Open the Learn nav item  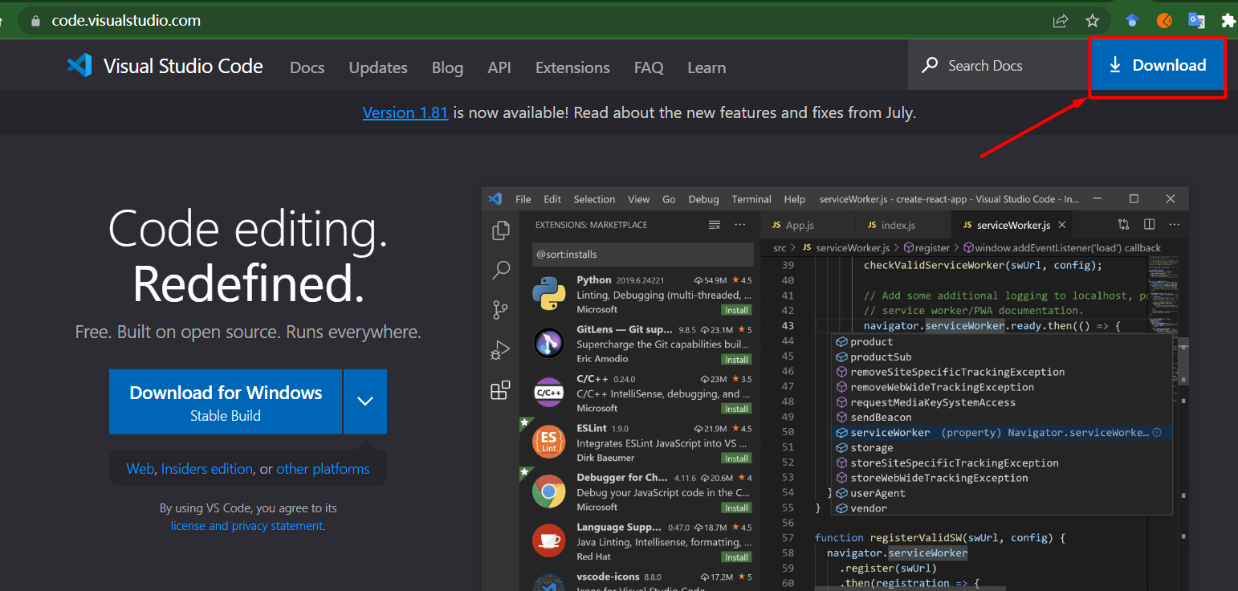coord(707,67)
